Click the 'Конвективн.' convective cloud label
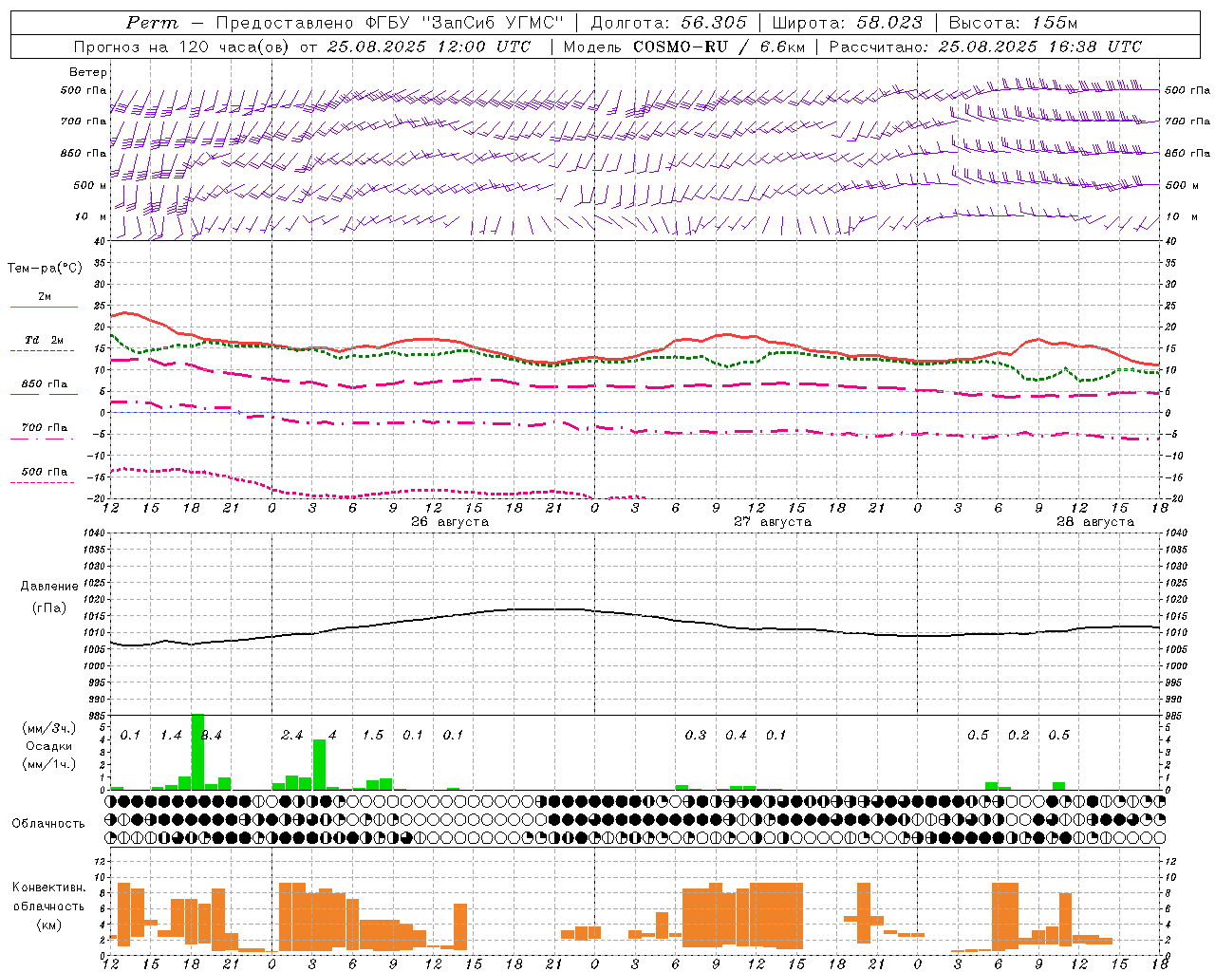Viewport: 1215px width, 972px height. coord(49,888)
